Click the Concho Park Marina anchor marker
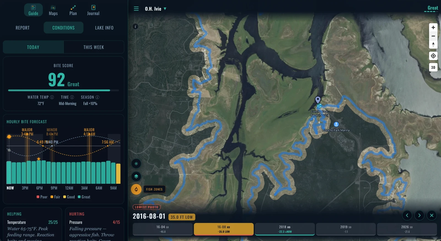 pyautogui.click(x=336, y=124)
